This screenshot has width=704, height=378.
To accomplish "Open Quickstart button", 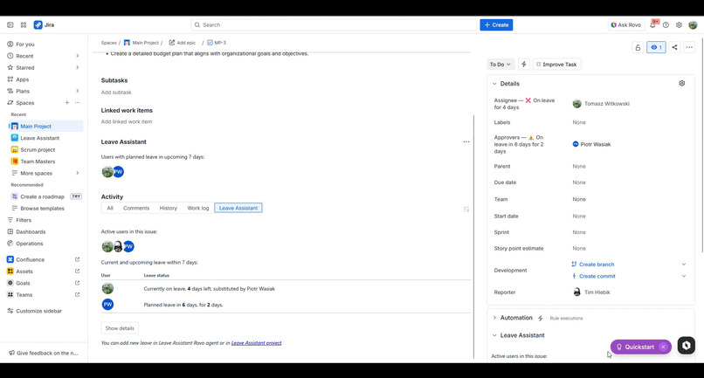I will [x=635, y=347].
